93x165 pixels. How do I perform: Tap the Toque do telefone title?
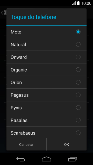33,17
